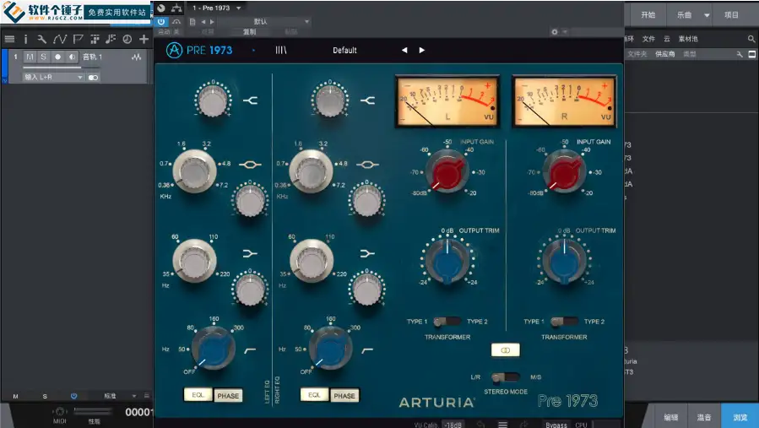Image resolution: width=759 pixels, height=428 pixels.
Task: Open the track list menu icon
Action: tap(9, 39)
